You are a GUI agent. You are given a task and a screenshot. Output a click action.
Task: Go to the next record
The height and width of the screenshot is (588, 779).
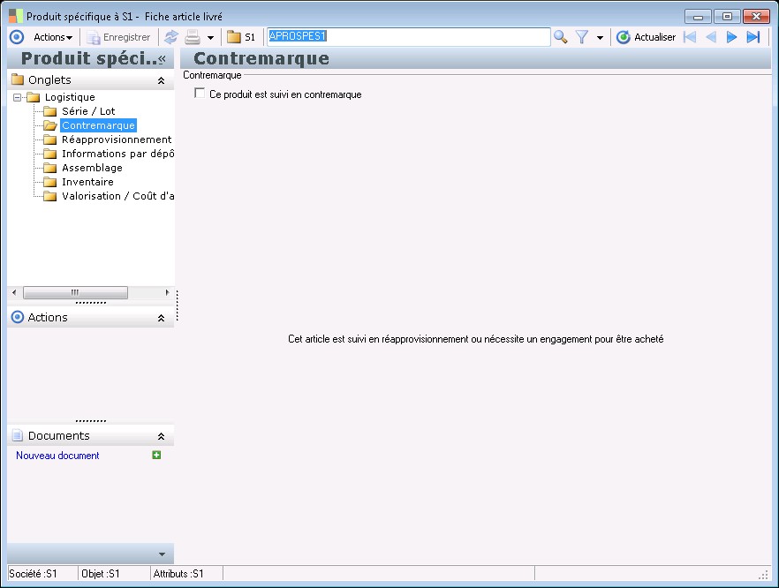[x=732, y=37]
